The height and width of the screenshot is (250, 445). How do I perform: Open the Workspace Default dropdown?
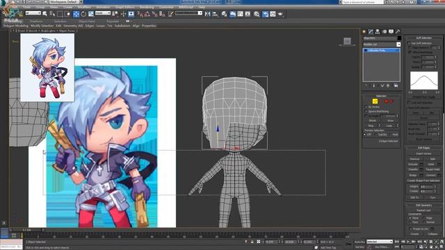(65, 2)
